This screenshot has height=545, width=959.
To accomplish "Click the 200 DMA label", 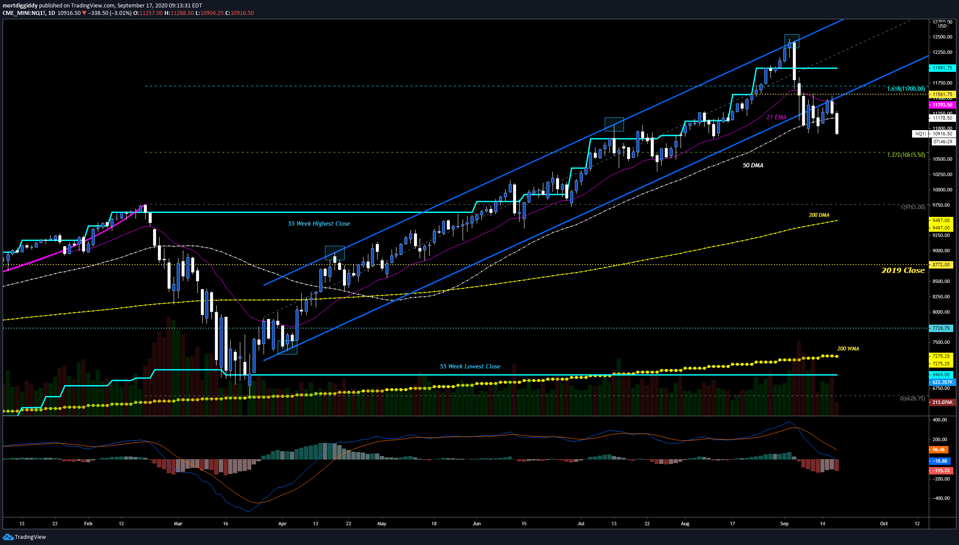I will point(819,215).
